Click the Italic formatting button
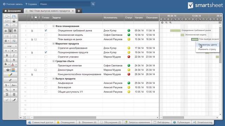 click(14, 55)
